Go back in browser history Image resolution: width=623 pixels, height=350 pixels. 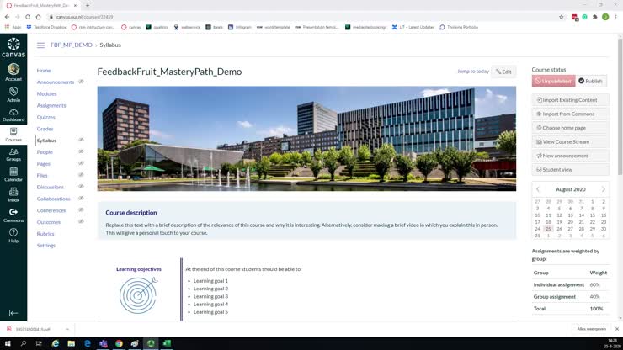7,17
